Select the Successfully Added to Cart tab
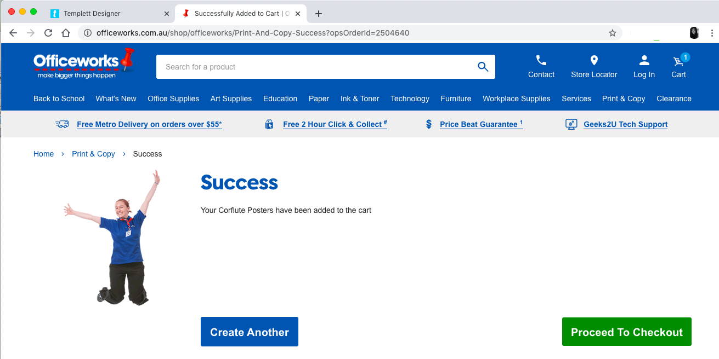This screenshot has height=359, width=719. (x=241, y=14)
